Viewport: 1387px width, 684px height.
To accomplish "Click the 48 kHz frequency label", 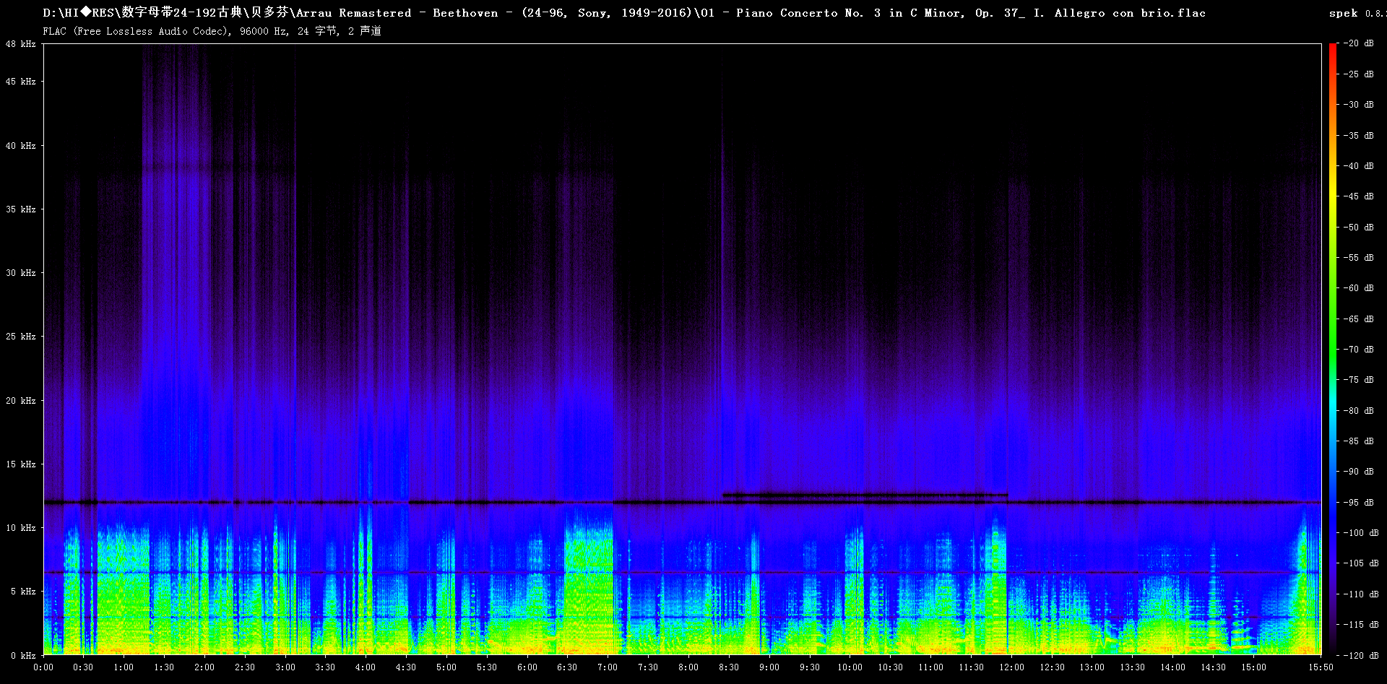I will 21,44.
